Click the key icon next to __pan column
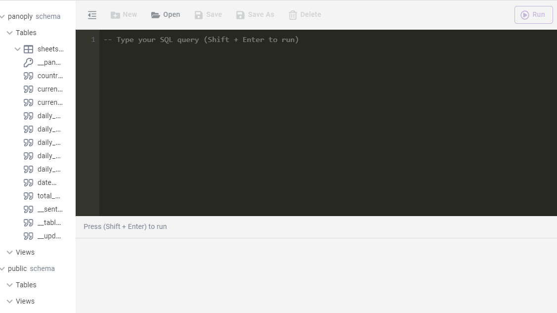This screenshot has width=557, height=313. point(28,62)
